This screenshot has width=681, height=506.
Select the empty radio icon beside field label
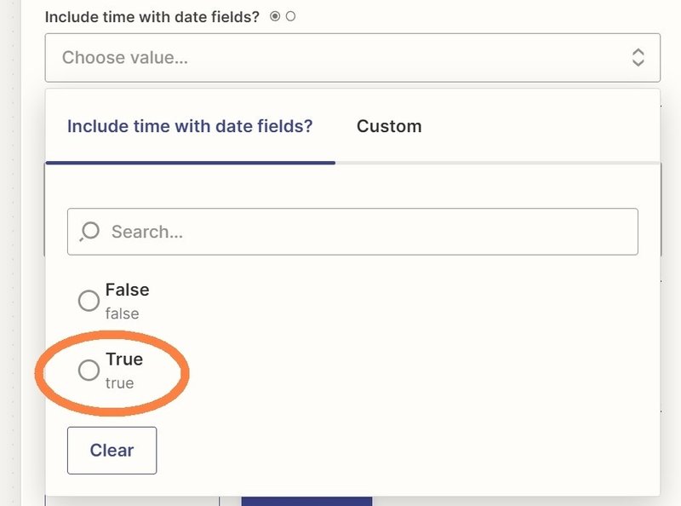(x=290, y=16)
